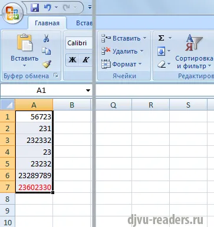Click red cell containing 23602330
The width and height of the screenshot is (214, 227).
pos(34,187)
